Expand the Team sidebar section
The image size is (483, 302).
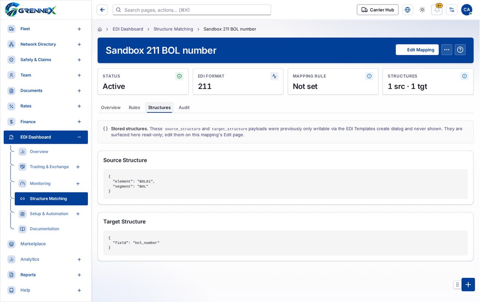coord(79,75)
